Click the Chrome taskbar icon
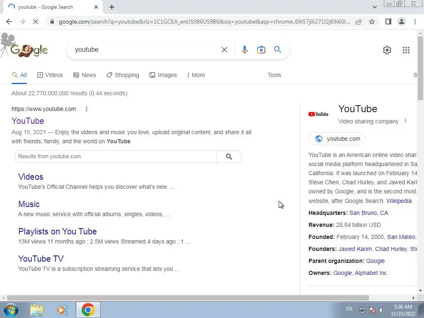This screenshot has height=318, width=424. (88, 310)
